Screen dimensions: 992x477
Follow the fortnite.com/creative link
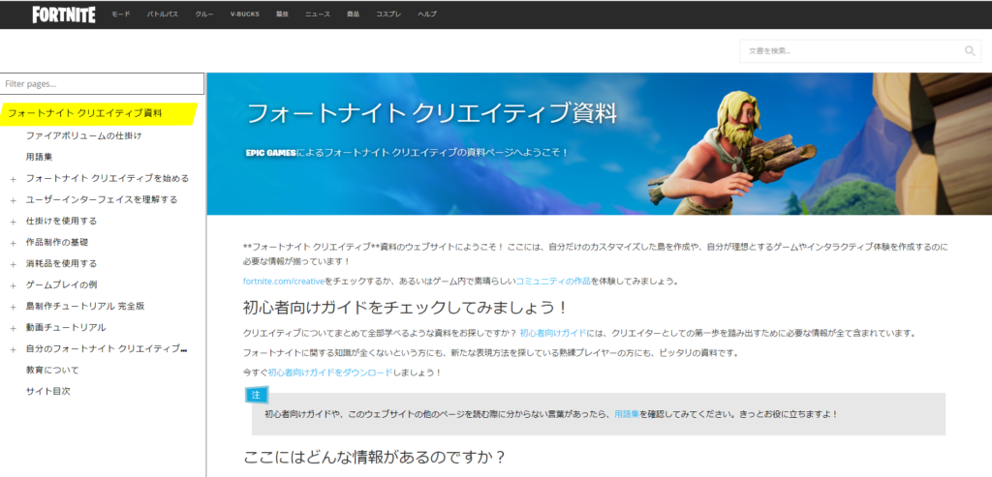tap(283, 281)
